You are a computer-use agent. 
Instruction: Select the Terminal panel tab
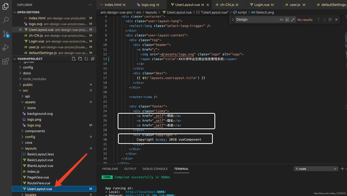point(181,169)
